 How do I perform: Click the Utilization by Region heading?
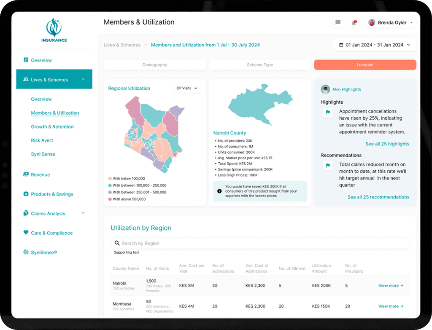[x=141, y=228]
